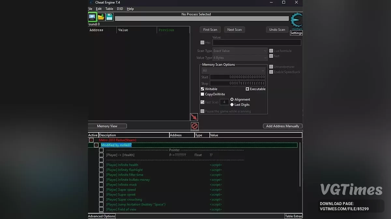Select the Last Digits radio button

click(232, 105)
